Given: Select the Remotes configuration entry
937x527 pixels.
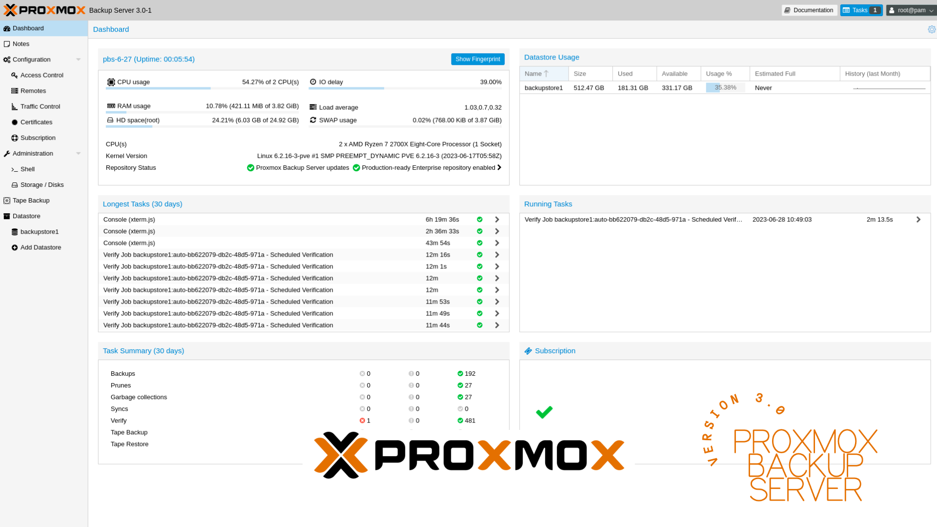Looking at the screenshot, I should tap(33, 91).
